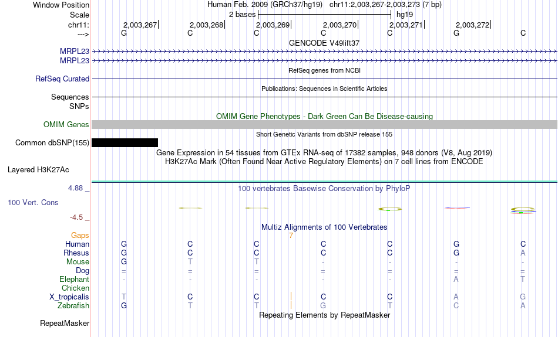Screen dimensions: 558x337
Task: Click the Elephant row A base
Action: click(x=456, y=280)
